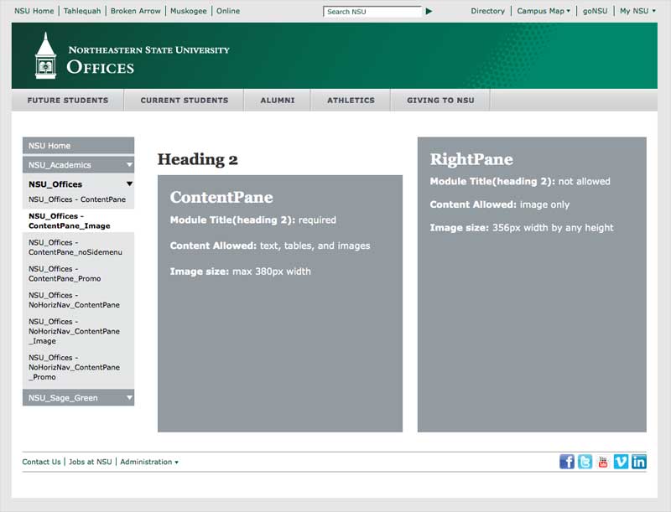
Task: Click 'text, tables, and images' text
Action: [x=315, y=246]
